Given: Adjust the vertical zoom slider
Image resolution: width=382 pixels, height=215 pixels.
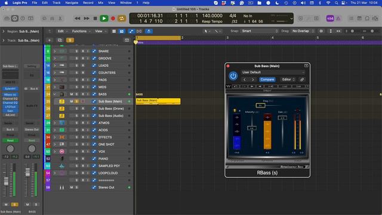Looking at the screenshot, I should [x=352, y=31].
